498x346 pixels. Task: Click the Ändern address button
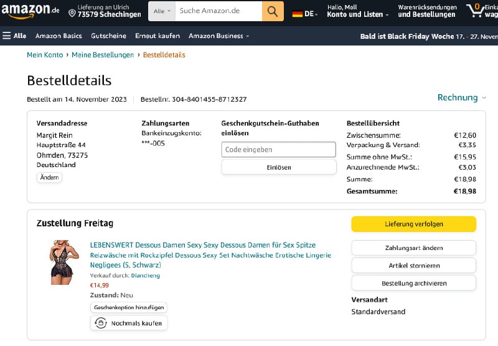[x=49, y=178]
